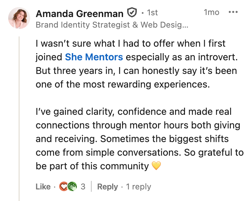The height and width of the screenshot is (201, 252).
Task: Click the first paragraph about being an introvert
Action: coord(136,64)
